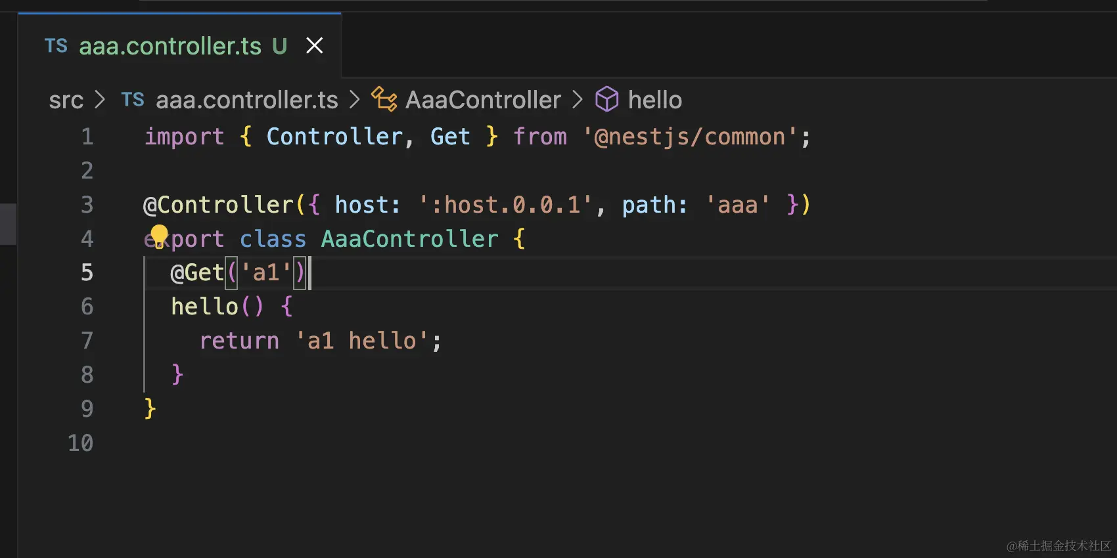The height and width of the screenshot is (558, 1117).
Task: Click the 'import' keyword on line 1
Action: pyautogui.click(x=184, y=137)
